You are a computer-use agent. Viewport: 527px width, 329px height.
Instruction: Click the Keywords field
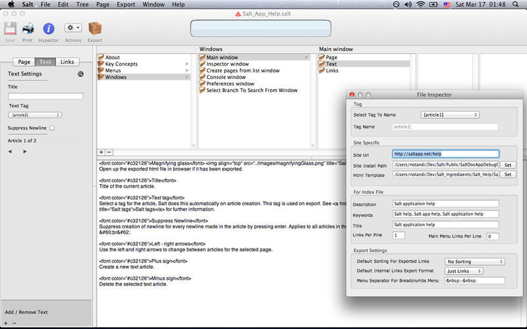(446, 214)
